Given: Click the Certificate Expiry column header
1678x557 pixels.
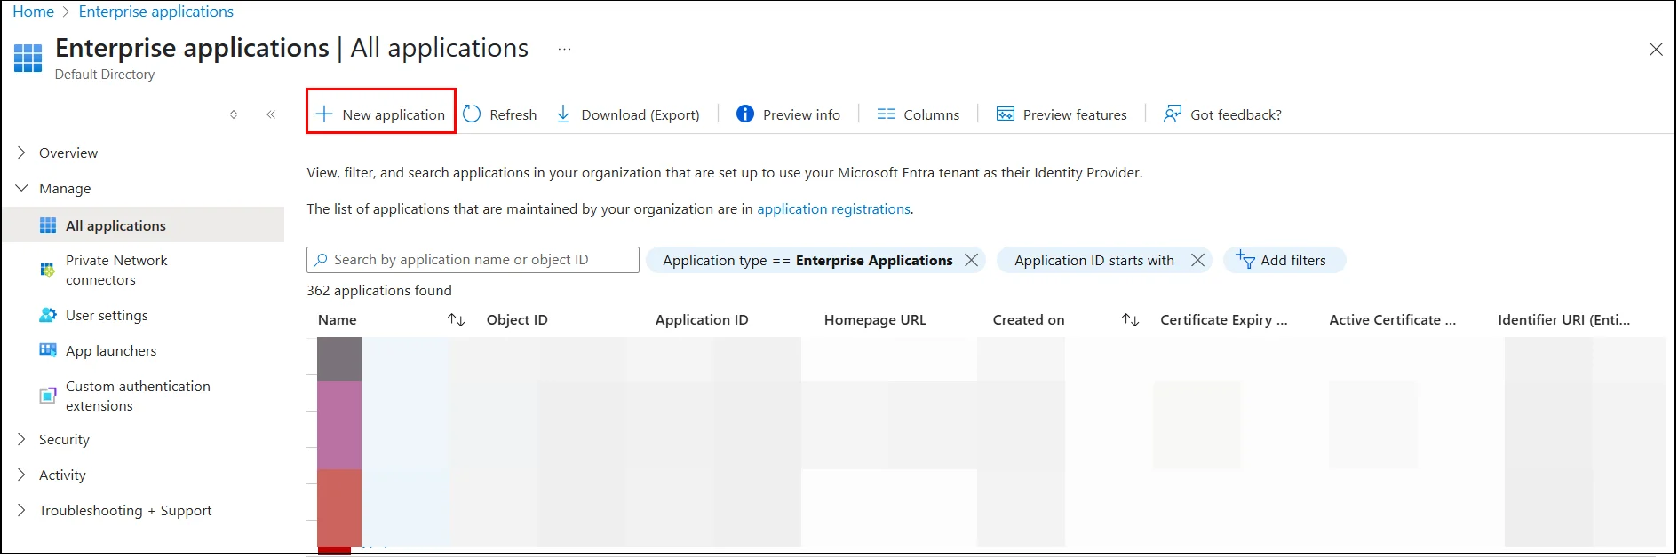Looking at the screenshot, I should point(1224,320).
